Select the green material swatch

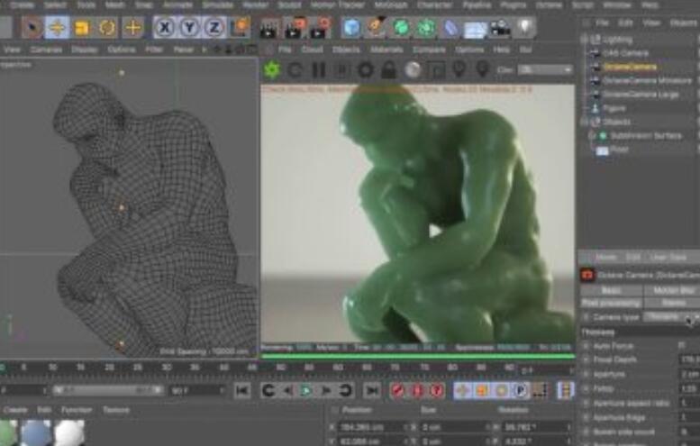[x=7, y=432]
